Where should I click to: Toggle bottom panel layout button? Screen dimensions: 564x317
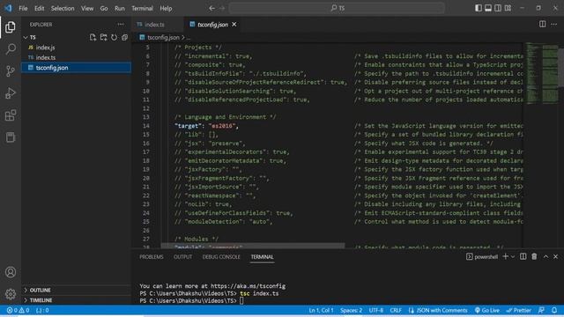488,8
